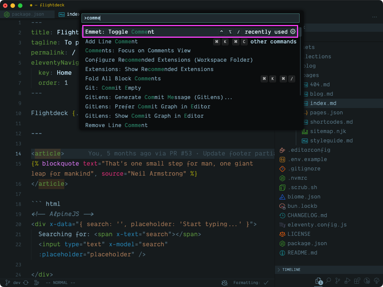Click the biome.json file icon

click(x=282, y=197)
